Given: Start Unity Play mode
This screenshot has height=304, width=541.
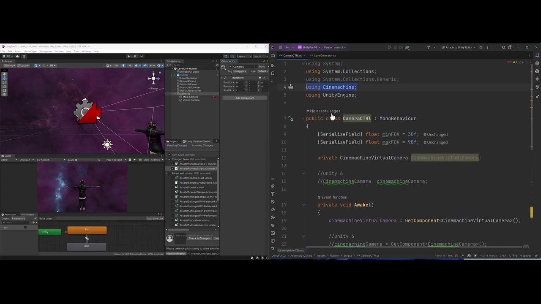Looking at the screenshot, I should pyautogui.click(x=129, y=56).
